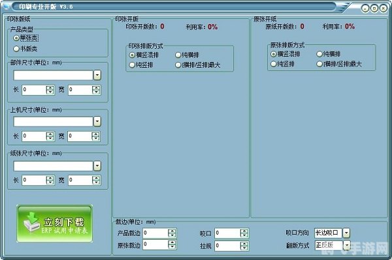Increase the 部件尺寸 长 spinner
Image resolution: width=392 pixels, height=260 pixels.
point(50,88)
